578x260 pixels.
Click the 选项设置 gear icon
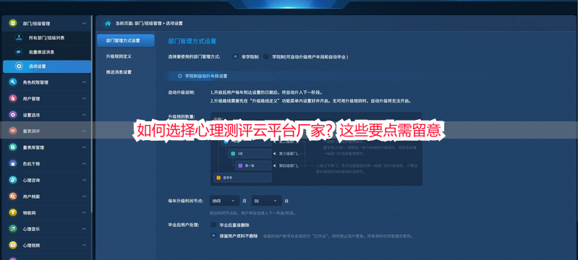(18, 66)
